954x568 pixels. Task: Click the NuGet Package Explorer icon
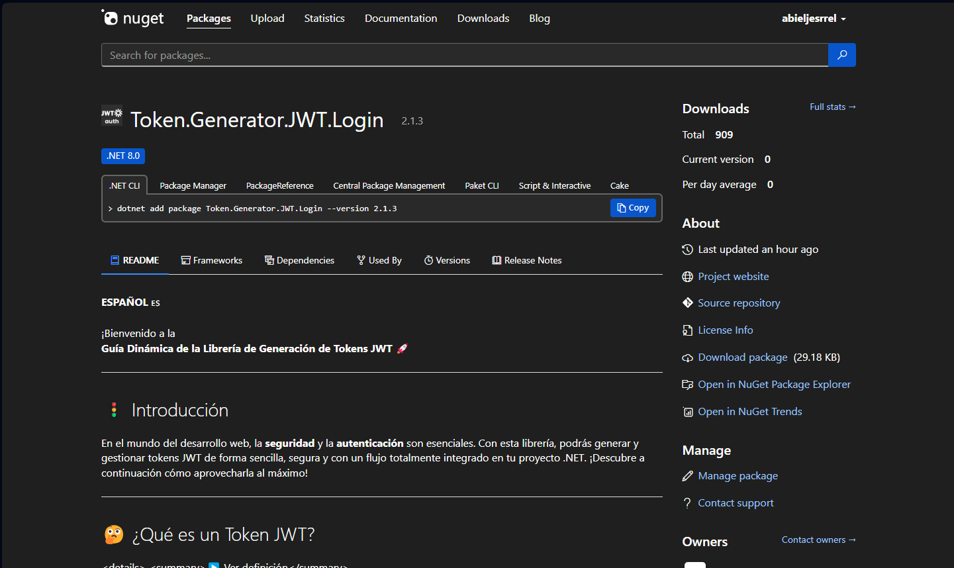687,385
